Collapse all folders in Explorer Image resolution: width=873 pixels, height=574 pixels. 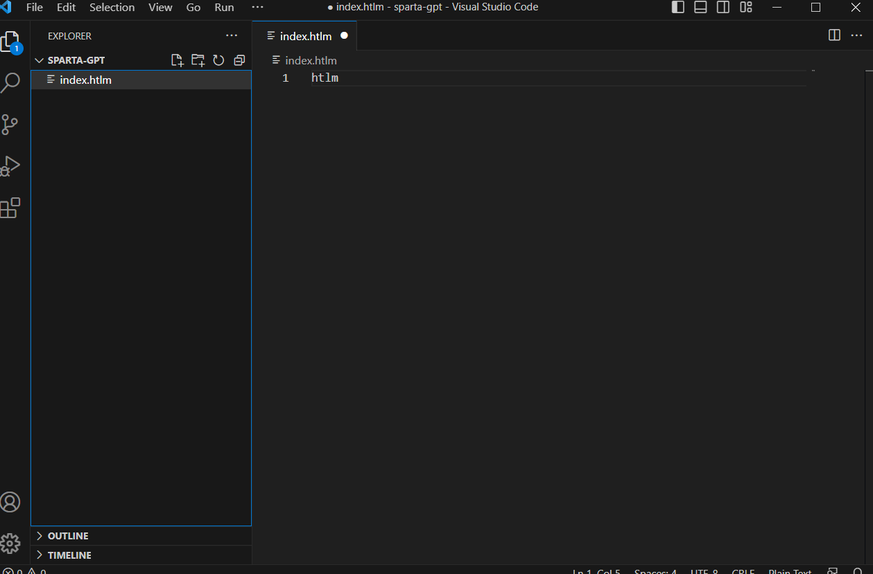[x=239, y=60]
